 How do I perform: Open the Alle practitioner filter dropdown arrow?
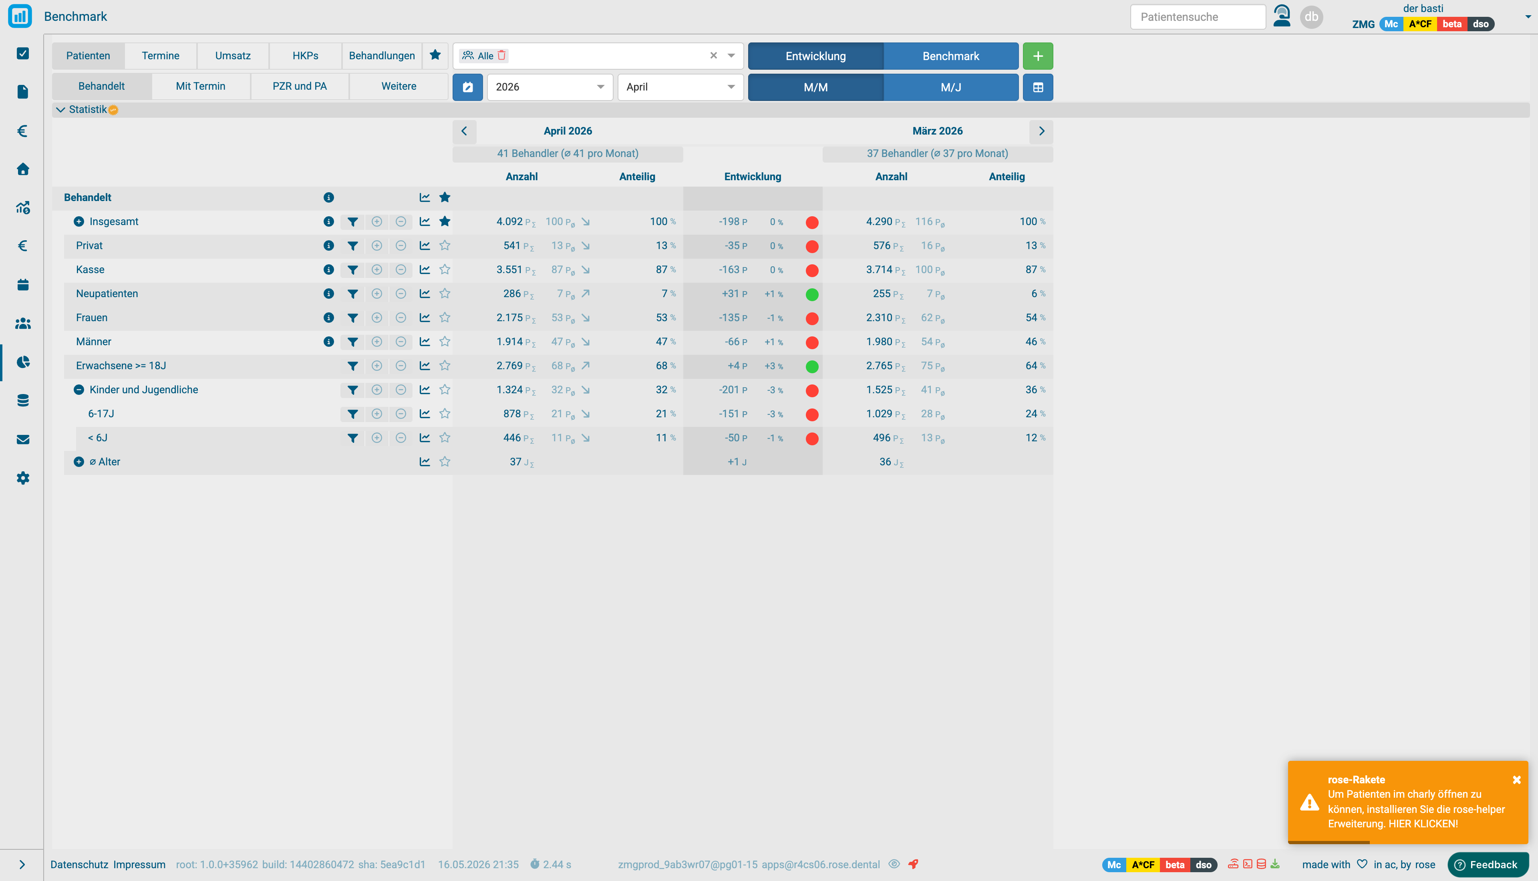[x=731, y=56]
